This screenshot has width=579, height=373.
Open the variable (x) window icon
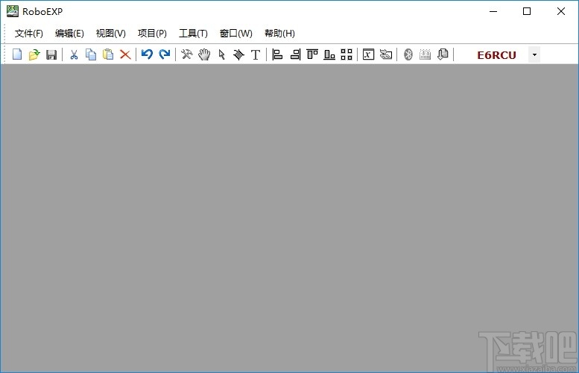pos(368,54)
